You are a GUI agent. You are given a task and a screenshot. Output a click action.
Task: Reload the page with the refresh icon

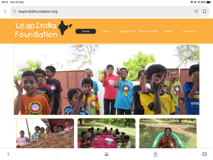[196, 11]
